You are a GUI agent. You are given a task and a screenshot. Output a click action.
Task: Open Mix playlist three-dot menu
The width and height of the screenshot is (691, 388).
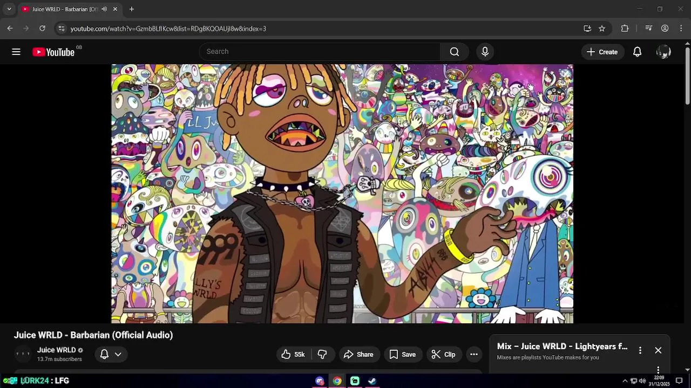point(640,350)
